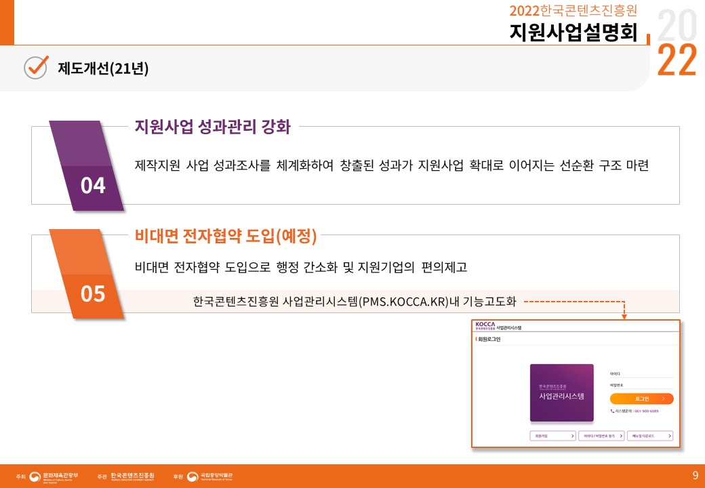
Task: Click the purple 04 parallelogram badge
Action: (86, 165)
